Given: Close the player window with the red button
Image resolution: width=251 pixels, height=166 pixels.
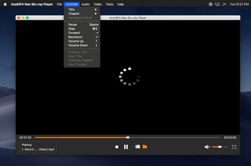Looking at the screenshot, I should pos(18,18).
